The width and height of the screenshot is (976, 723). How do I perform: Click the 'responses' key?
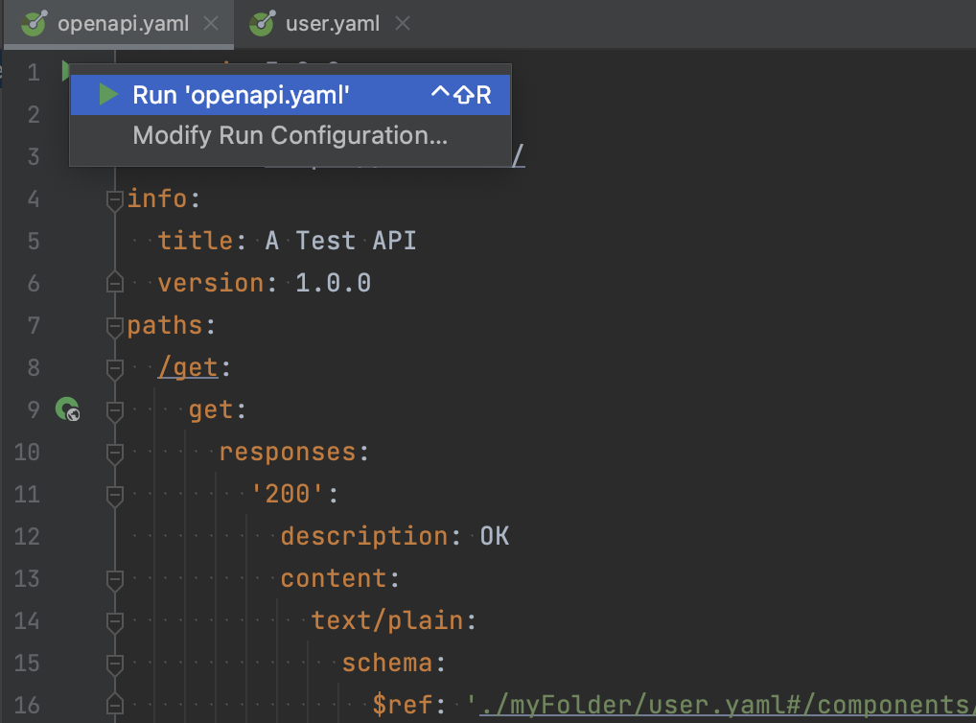[288, 452]
